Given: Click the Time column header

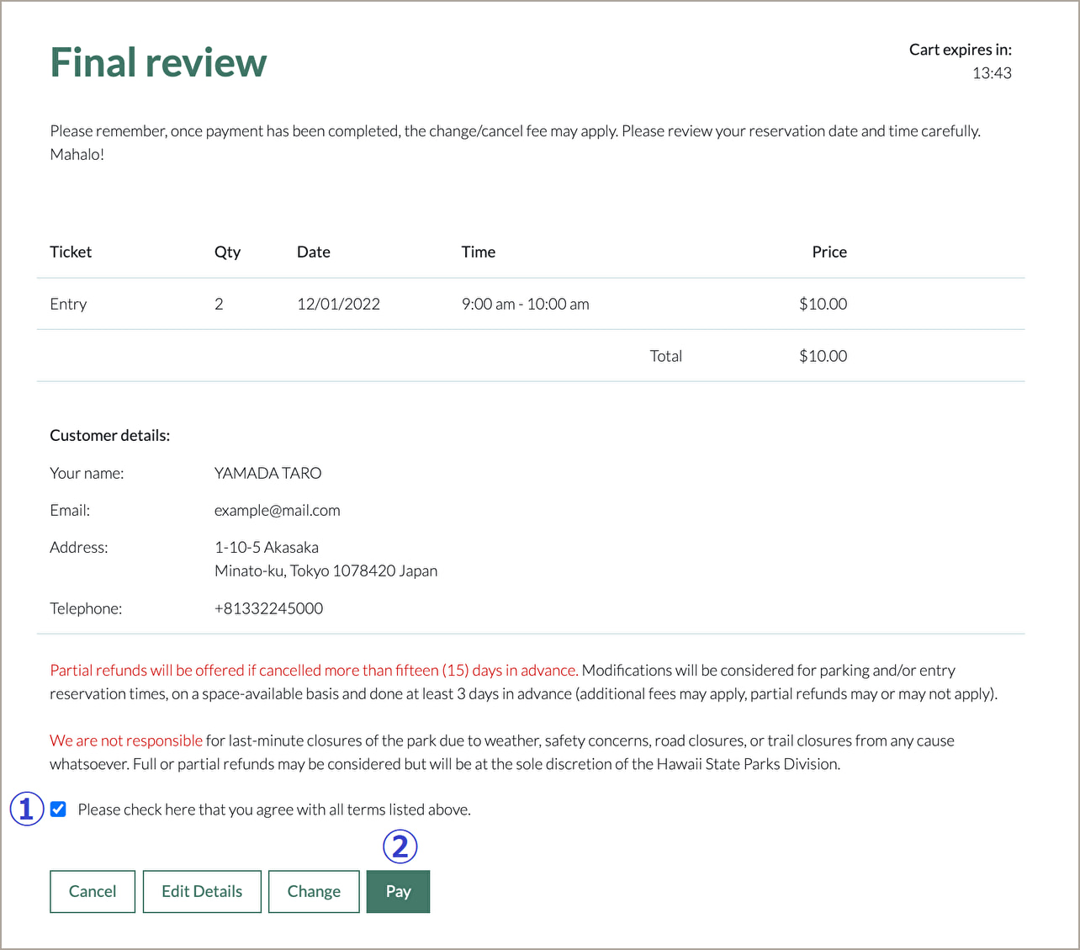Looking at the screenshot, I should pos(479,252).
